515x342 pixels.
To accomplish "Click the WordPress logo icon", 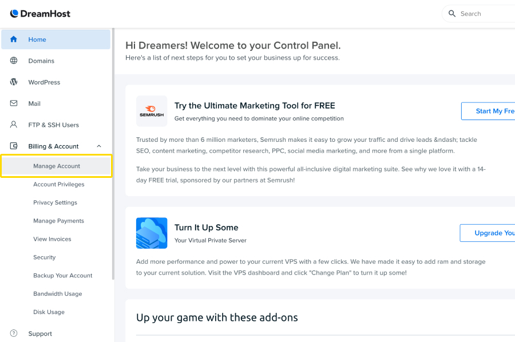I will click(x=14, y=82).
